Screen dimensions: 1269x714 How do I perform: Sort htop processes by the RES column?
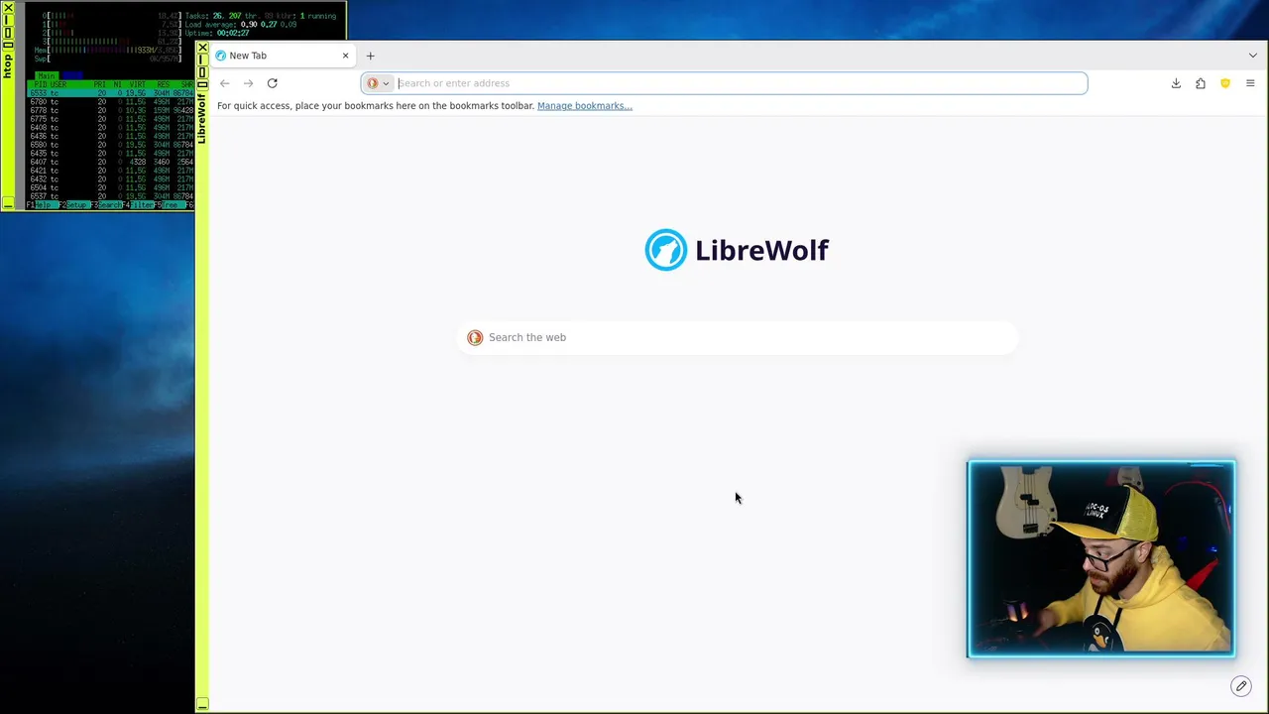[164, 85]
